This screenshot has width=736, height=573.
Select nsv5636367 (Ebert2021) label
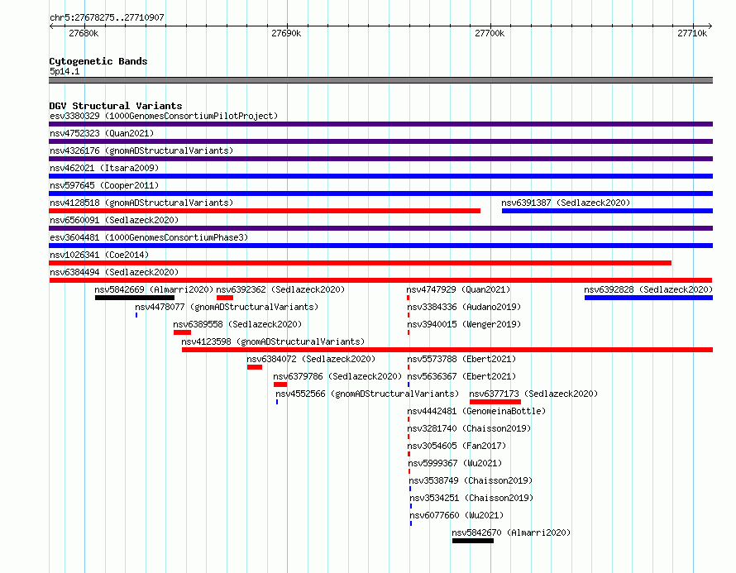[461, 376]
